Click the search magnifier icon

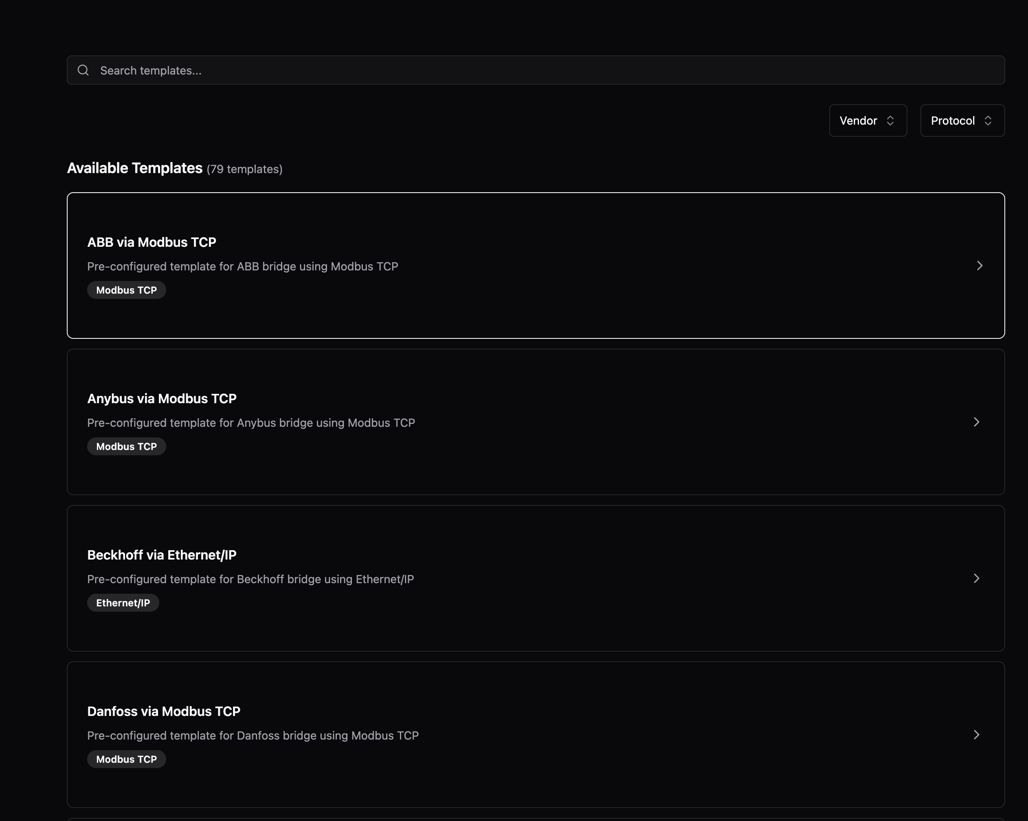coord(83,70)
